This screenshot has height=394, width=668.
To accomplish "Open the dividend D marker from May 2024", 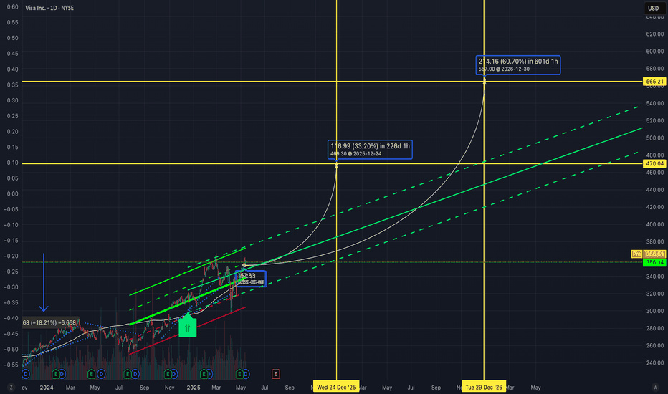I will click(x=101, y=374).
